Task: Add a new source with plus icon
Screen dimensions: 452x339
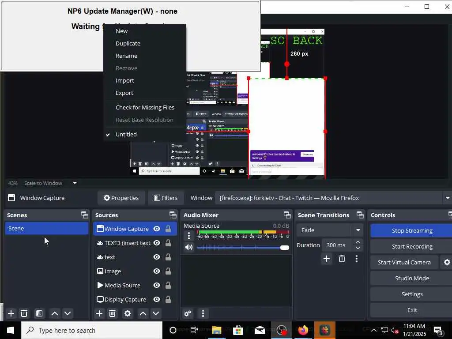Action: pyautogui.click(x=99, y=313)
